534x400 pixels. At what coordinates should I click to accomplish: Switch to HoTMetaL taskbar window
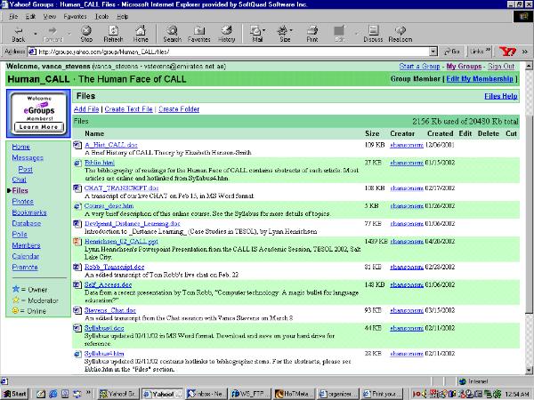294,394
